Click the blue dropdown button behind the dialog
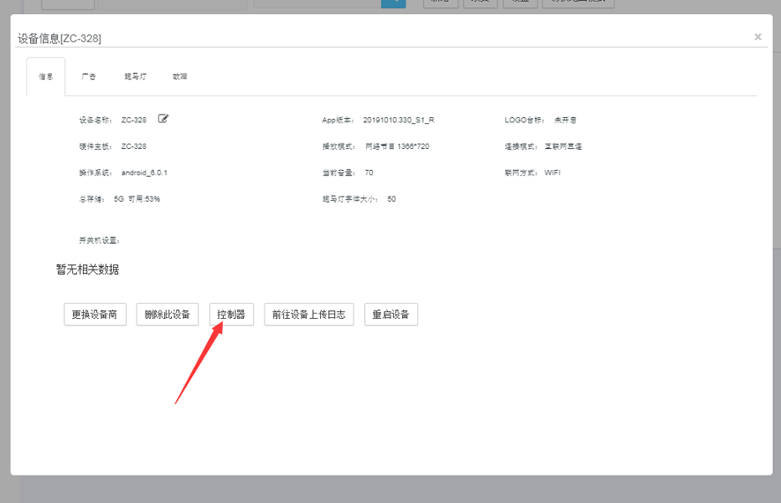 [x=393, y=4]
